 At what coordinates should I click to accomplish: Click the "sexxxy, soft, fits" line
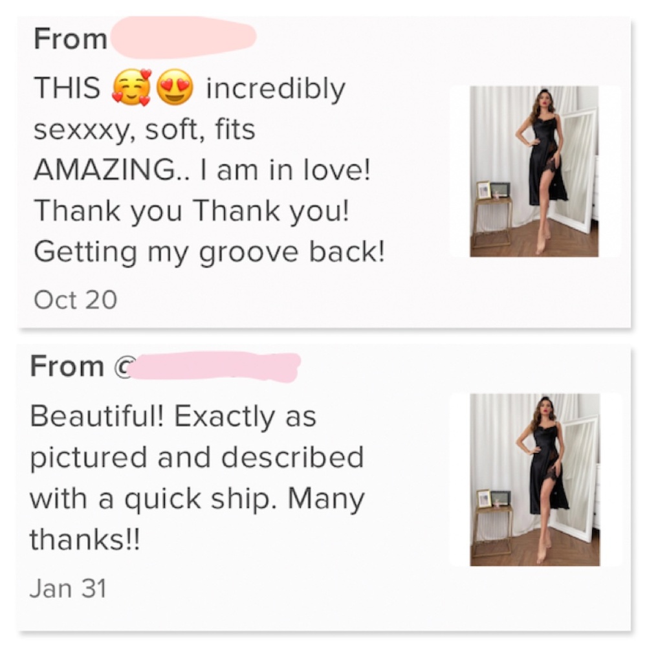144,129
